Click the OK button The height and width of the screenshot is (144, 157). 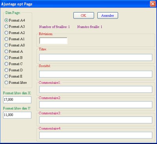84,15
